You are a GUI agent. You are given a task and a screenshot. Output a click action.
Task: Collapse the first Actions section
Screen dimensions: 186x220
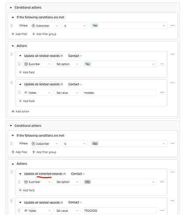pyautogui.click(x=13, y=46)
